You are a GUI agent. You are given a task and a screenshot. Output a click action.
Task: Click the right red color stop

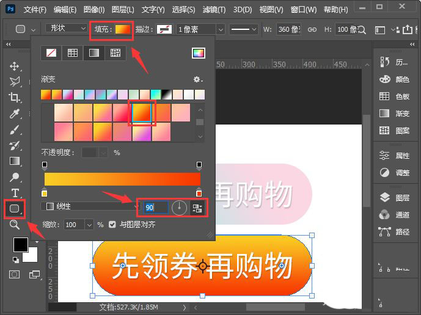(199, 193)
